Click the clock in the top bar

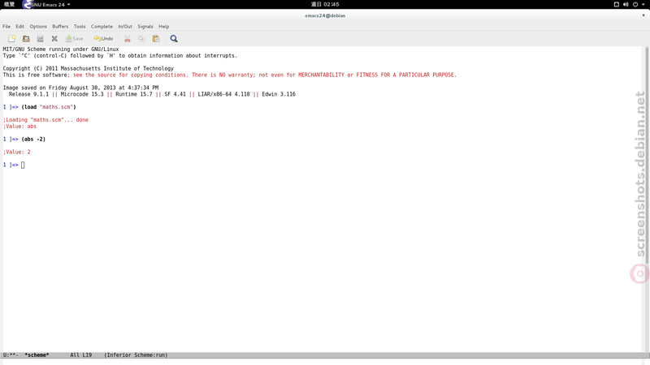click(325, 5)
